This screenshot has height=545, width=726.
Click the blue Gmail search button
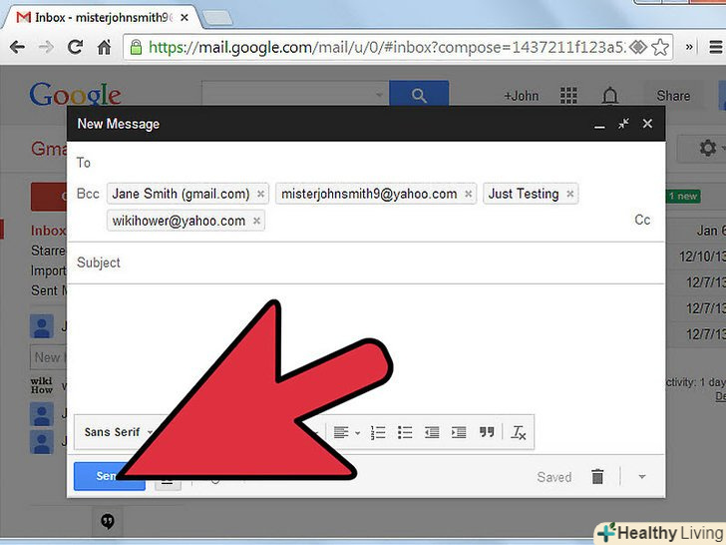point(419,95)
